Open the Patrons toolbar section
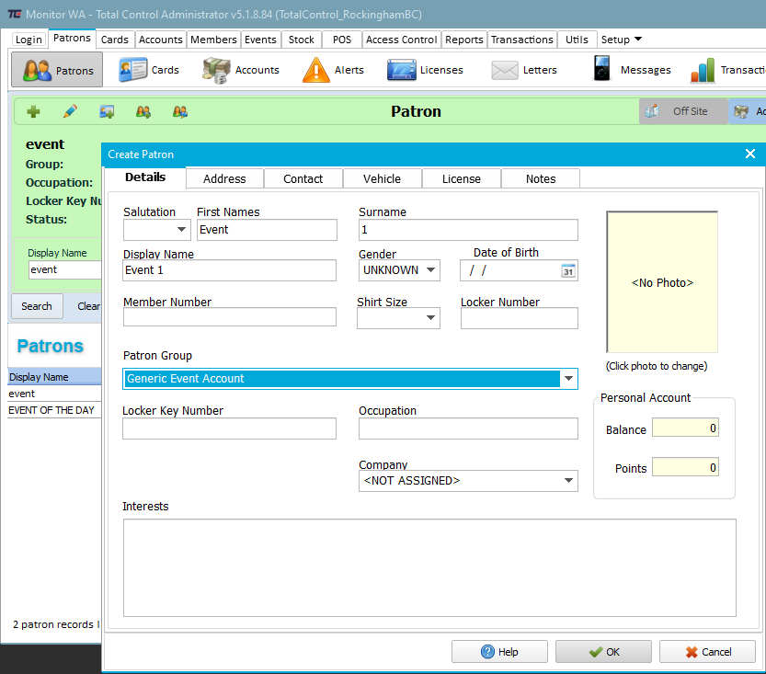766x674 pixels. [x=57, y=70]
